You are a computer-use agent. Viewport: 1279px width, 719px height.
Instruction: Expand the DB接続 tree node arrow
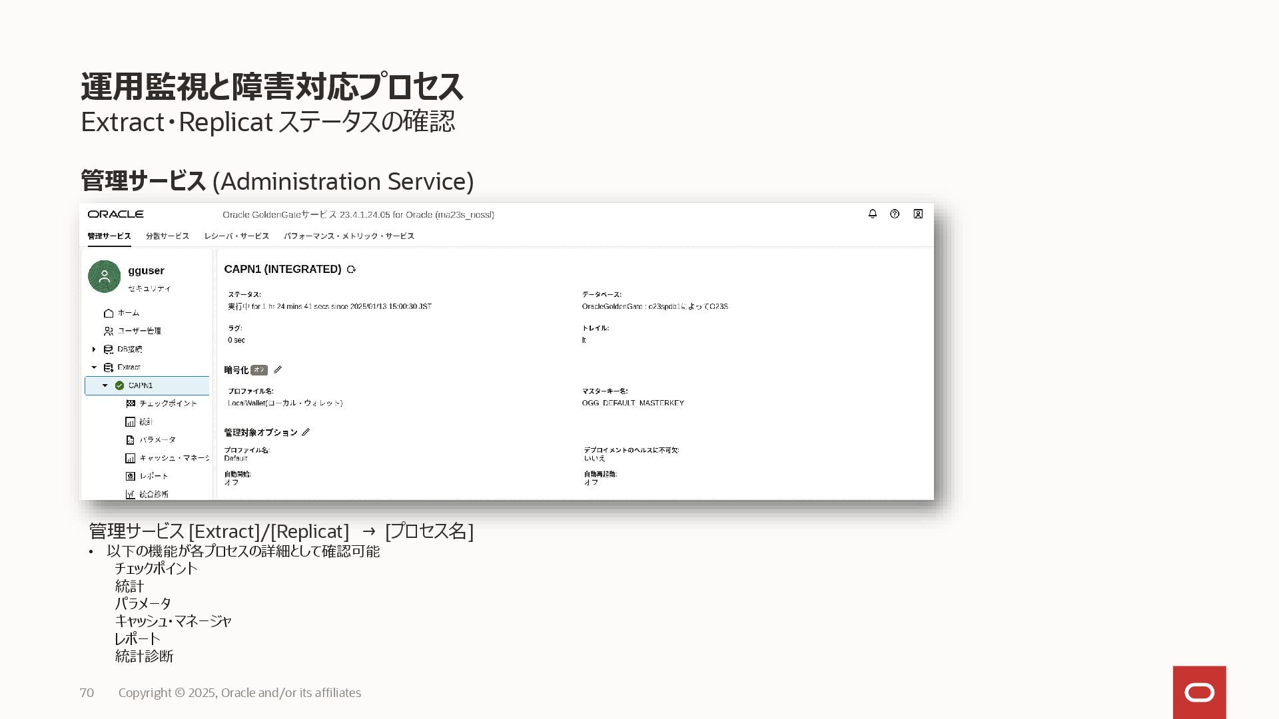[94, 349]
